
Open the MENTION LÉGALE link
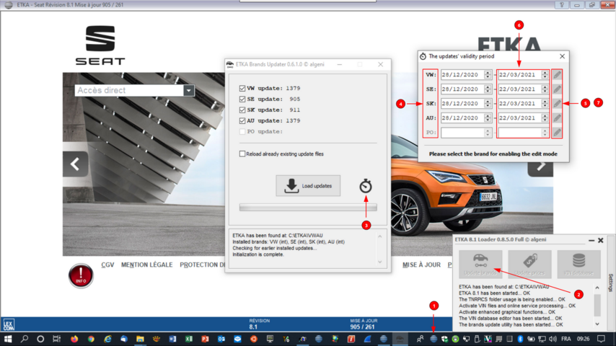click(147, 265)
